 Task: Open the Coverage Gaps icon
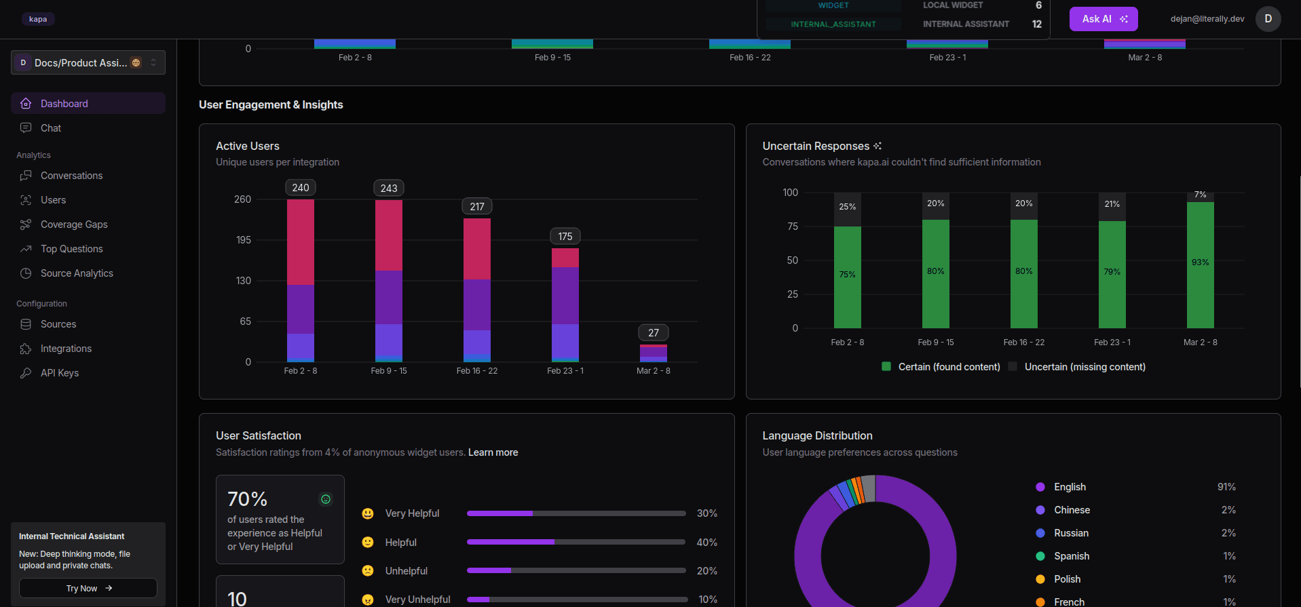(x=26, y=224)
